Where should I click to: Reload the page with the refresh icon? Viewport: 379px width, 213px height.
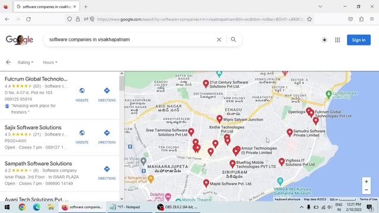28,19
